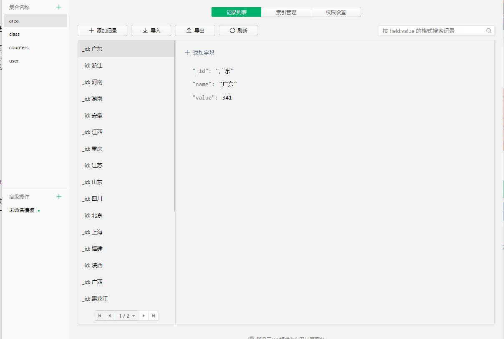This screenshot has width=504, height=339.
Task: Go to previous page of records
Action: pyautogui.click(x=110, y=316)
